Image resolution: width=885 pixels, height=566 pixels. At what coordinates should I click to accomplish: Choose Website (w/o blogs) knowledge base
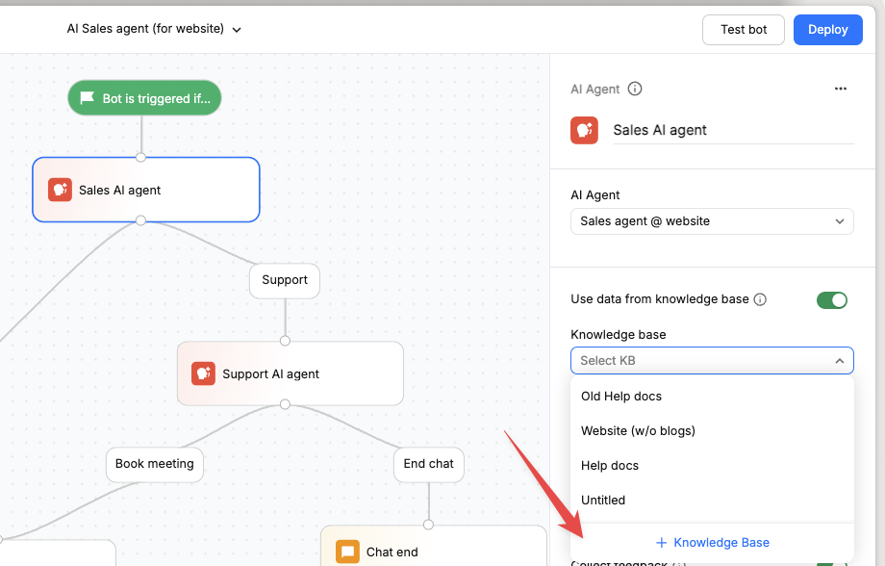(x=638, y=430)
